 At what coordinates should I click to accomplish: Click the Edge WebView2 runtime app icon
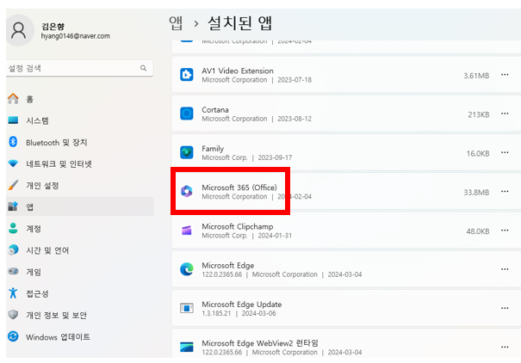tap(187, 347)
